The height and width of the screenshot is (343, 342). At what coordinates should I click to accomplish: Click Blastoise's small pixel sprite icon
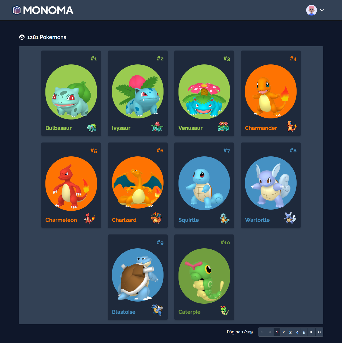tap(157, 310)
